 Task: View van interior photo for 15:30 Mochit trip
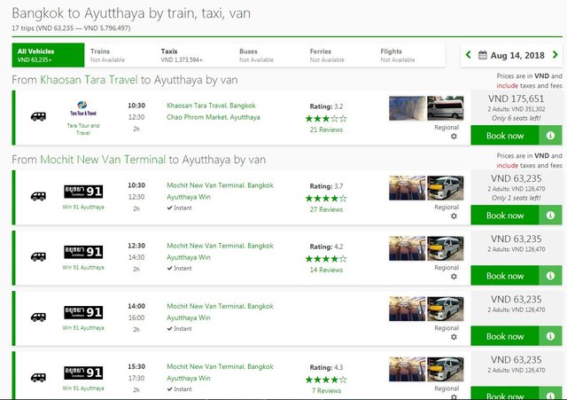408,369
